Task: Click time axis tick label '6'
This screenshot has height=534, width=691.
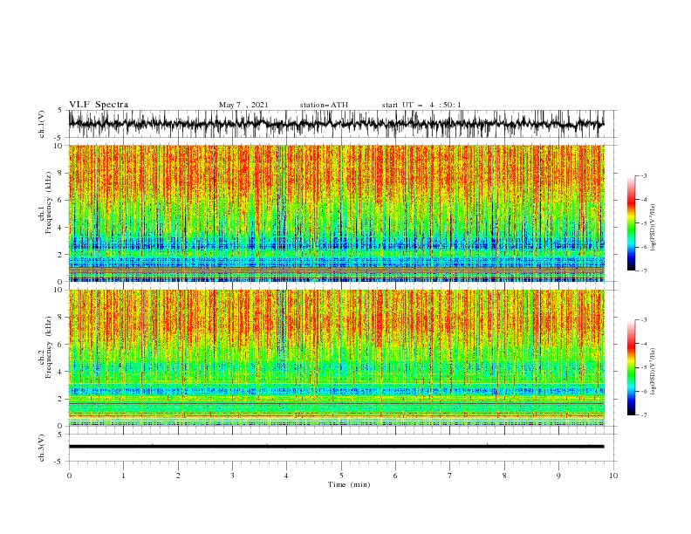Action: 395,476
